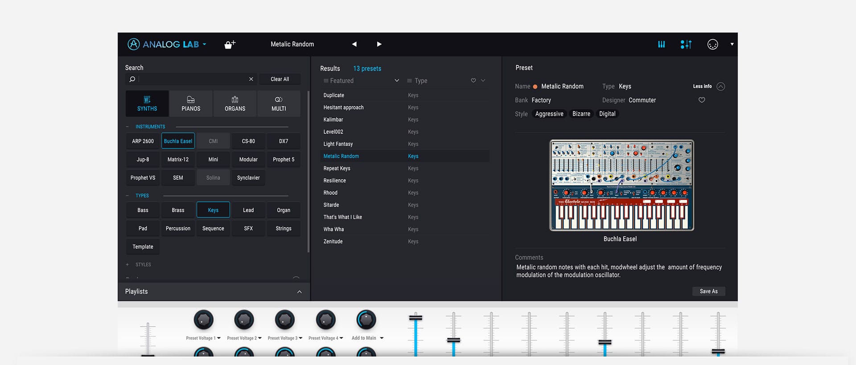Favorite the preset with heart icon
856x365 pixels.
[702, 100]
